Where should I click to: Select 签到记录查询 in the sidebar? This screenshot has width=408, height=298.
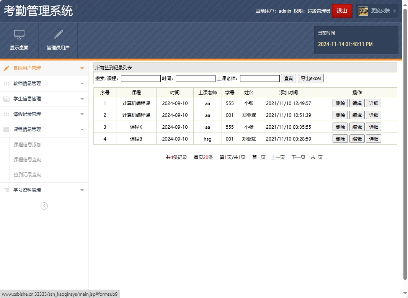[x=27, y=175]
